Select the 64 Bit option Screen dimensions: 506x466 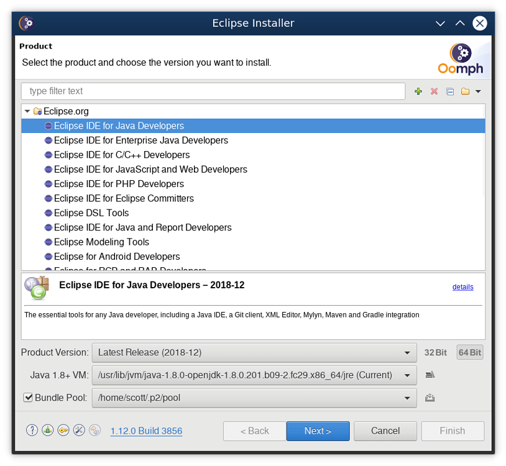pyautogui.click(x=469, y=352)
